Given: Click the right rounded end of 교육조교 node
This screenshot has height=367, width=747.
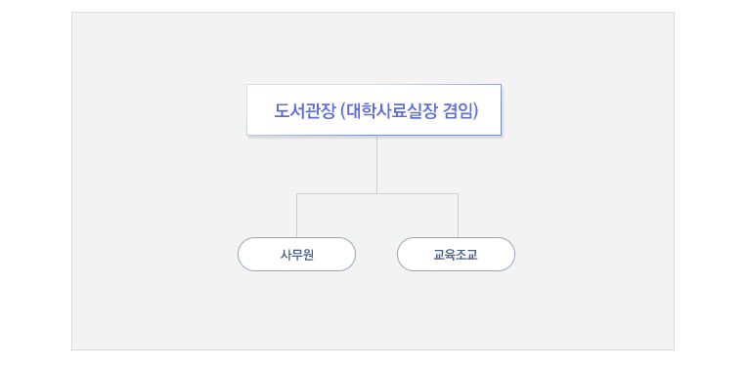Looking at the screenshot, I should [x=506, y=255].
